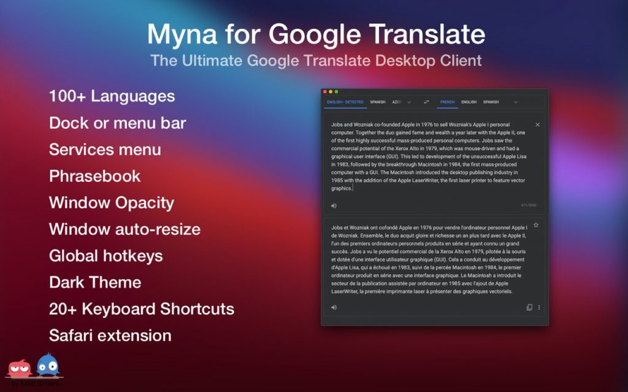Open the translation overflow menu
The image size is (628, 392).
coord(538,307)
